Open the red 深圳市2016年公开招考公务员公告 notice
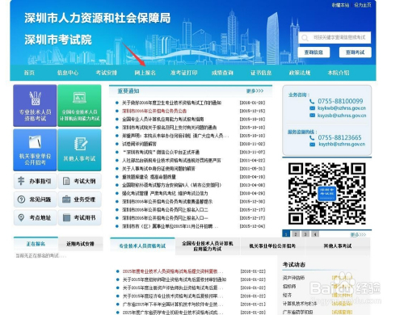The width and height of the screenshot is (404, 315). (x=154, y=111)
